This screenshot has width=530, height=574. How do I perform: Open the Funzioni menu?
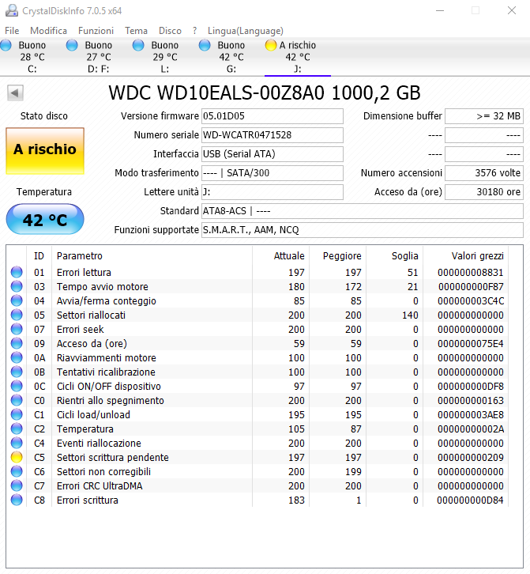point(96,31)
